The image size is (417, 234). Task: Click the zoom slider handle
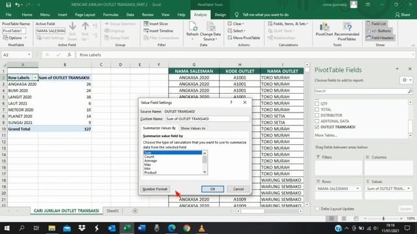[383, 218]
